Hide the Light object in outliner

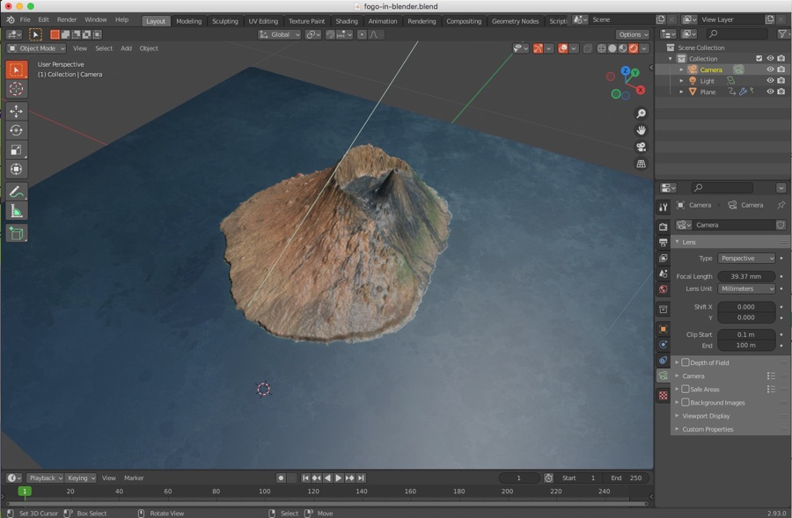tap(770, 81)
